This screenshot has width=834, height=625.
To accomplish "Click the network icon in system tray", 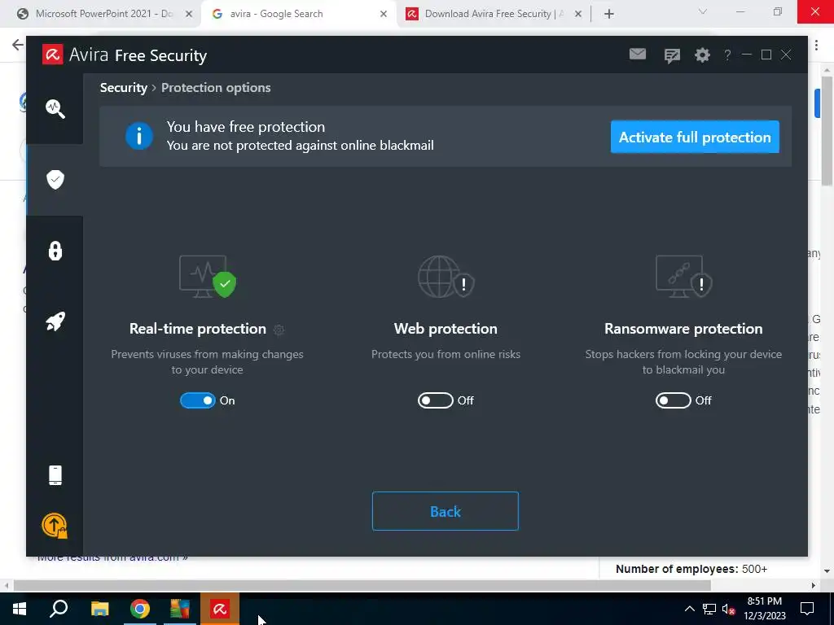I will (709, 609).
